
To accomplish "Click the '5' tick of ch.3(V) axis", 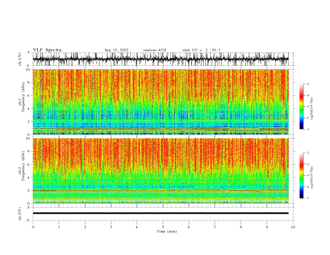I will click(29, 207).
